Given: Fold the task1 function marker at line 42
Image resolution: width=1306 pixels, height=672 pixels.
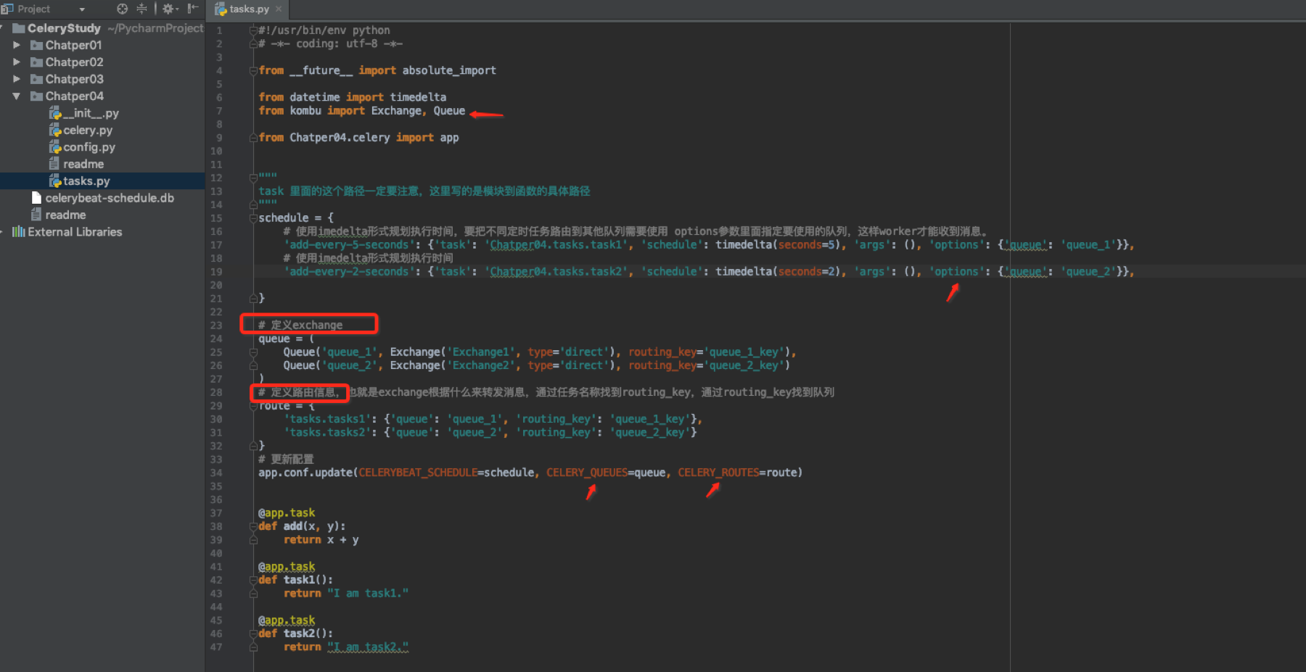Looking at the screenshot, I should tap(253, 580).
